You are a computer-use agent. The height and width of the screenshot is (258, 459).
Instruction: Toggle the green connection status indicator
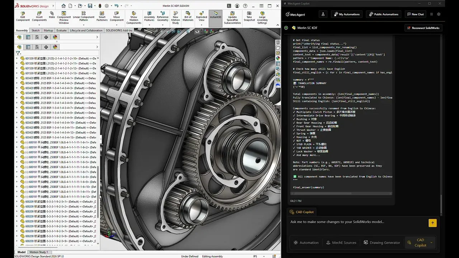coord(286,28)
